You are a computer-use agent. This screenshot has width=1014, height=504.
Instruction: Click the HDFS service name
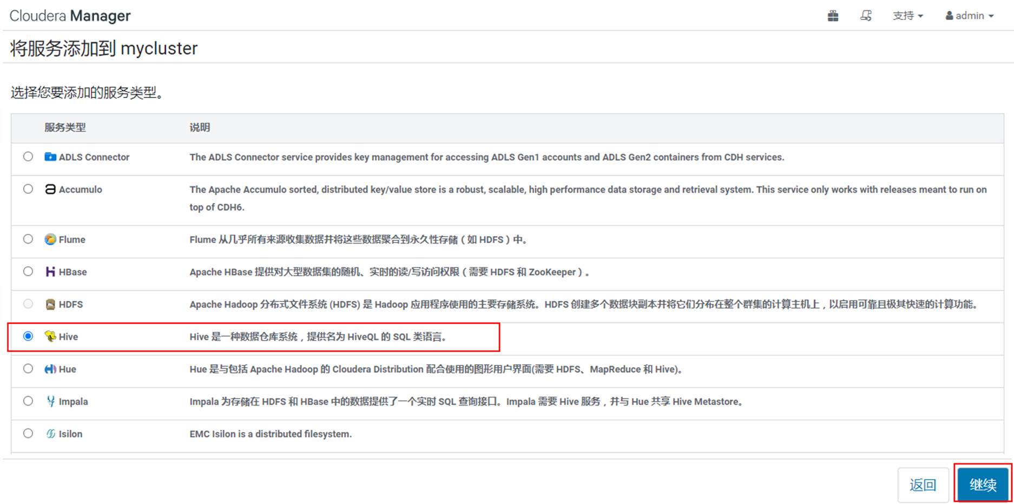71,304
